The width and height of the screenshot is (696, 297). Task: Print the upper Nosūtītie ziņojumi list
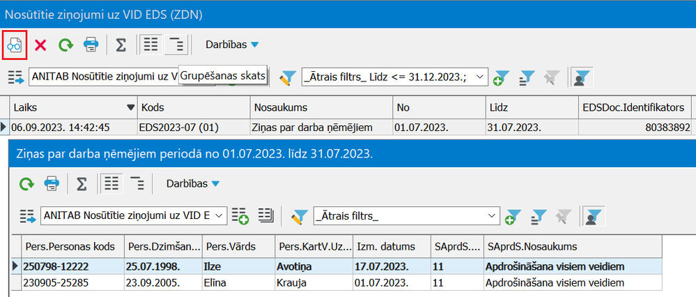coord(91,45)
